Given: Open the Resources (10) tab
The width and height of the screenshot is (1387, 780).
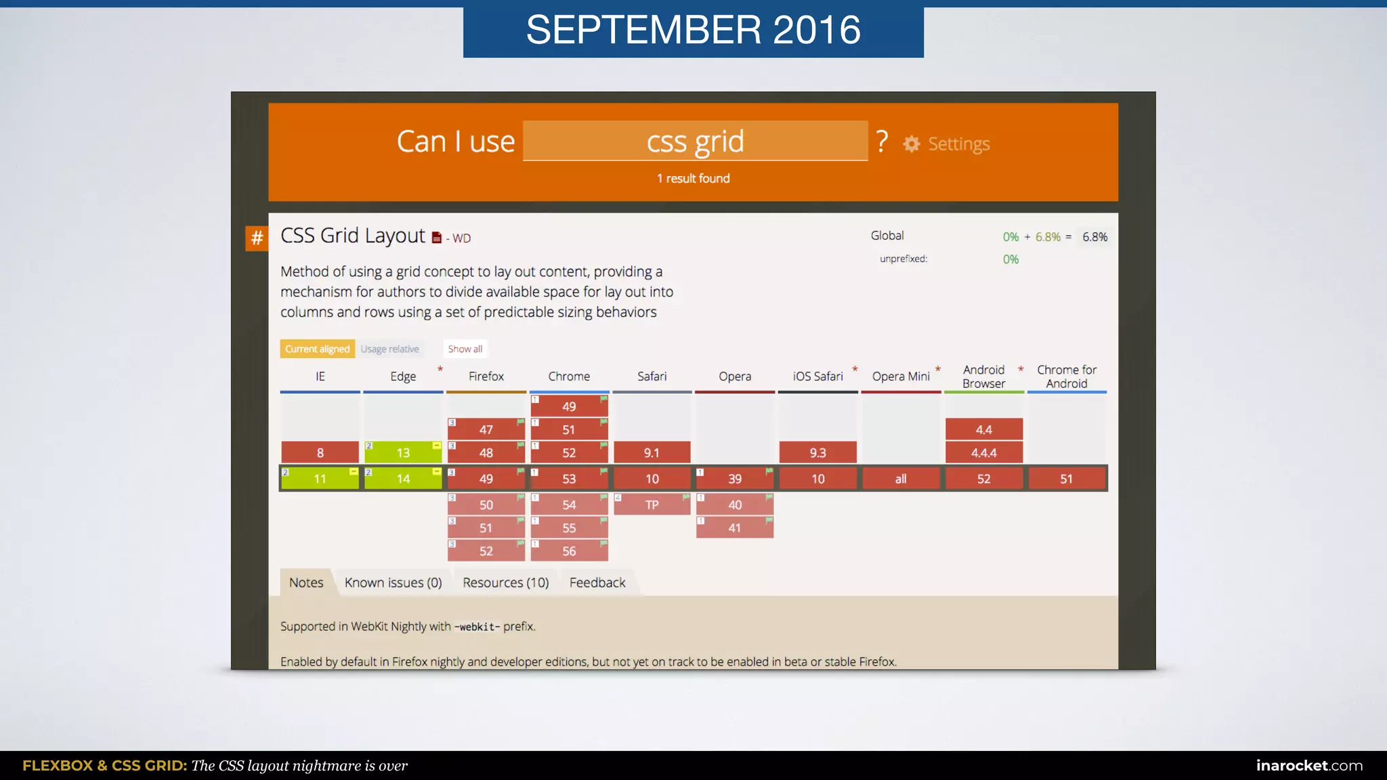Looking at the screenshot, I should point(505,582).
